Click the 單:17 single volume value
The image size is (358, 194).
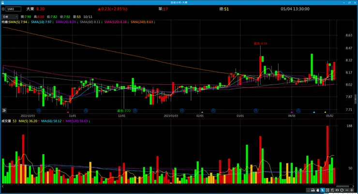pos(163,9)
